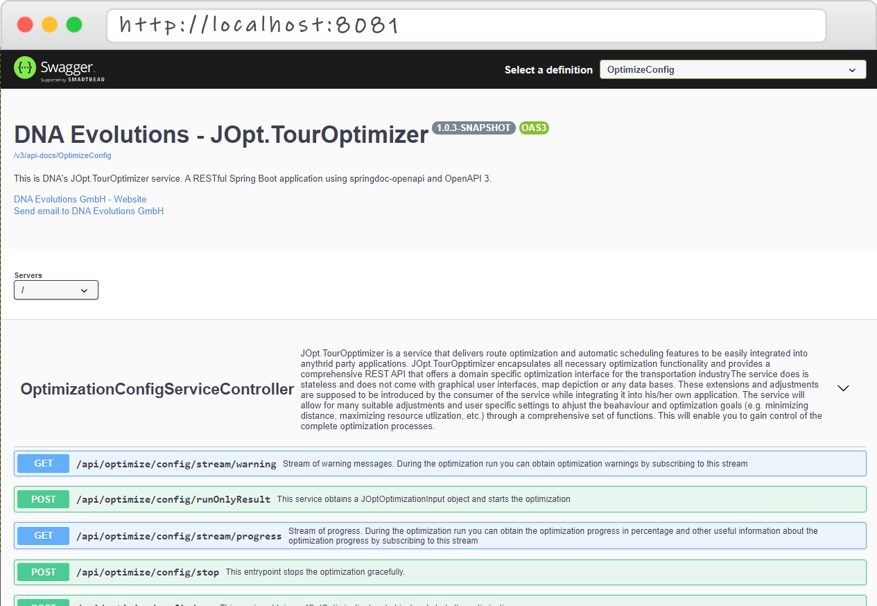Click the OptimizationConfigServiceController heading
877x606 pixels.
(156, 388)
